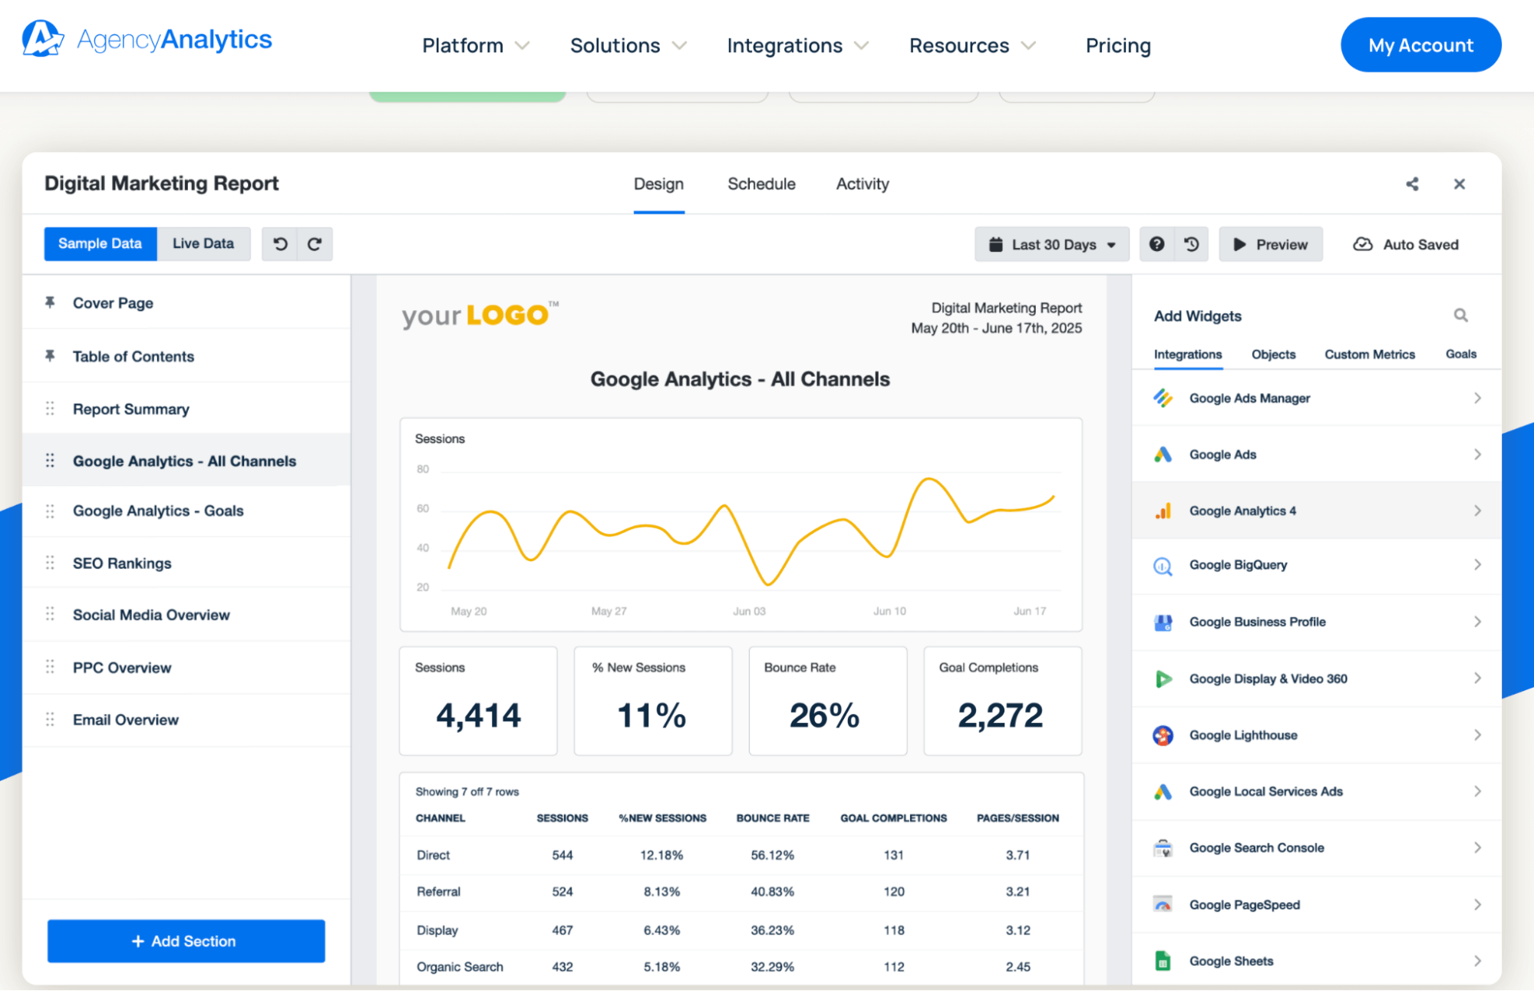The image size is (1534, 991).
Task: Click the Google Display & Video 360 icon
Action: coord(1163,679)
